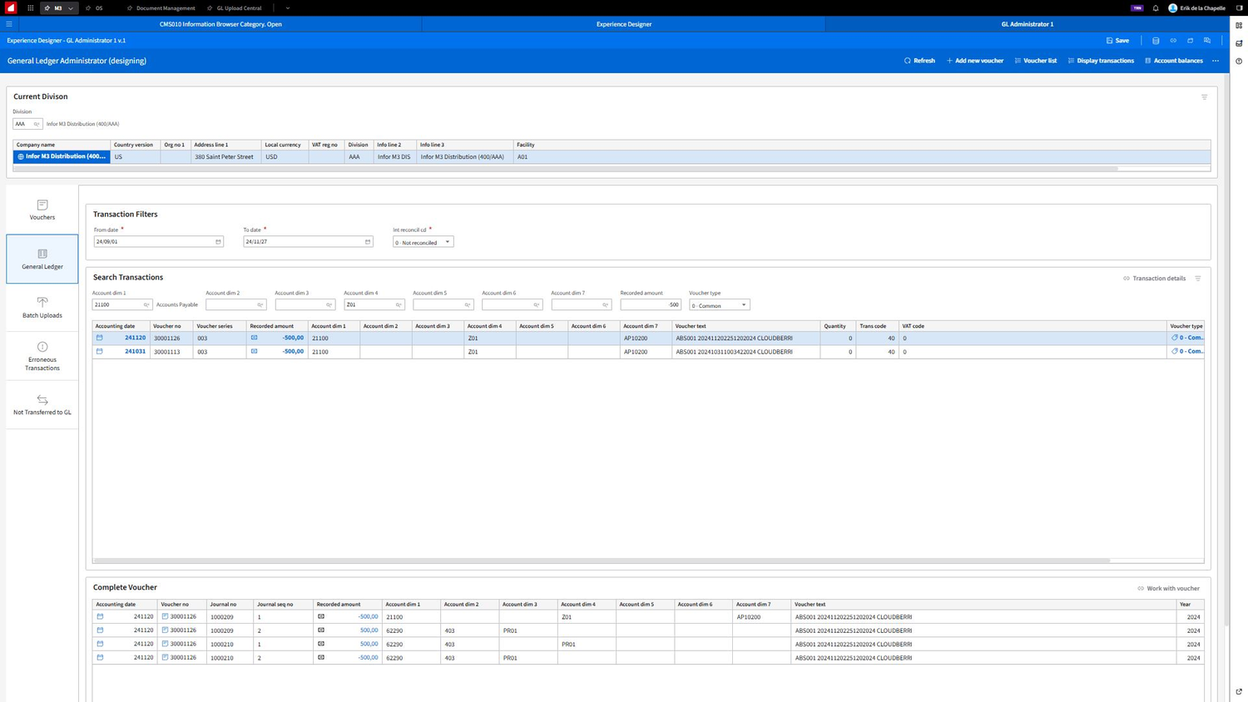Open the hamburger navigation menu
Screen dimensions: 1248x702
click(10, 23)
